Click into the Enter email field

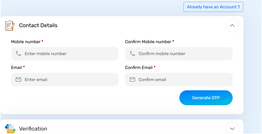pos(69,80)
